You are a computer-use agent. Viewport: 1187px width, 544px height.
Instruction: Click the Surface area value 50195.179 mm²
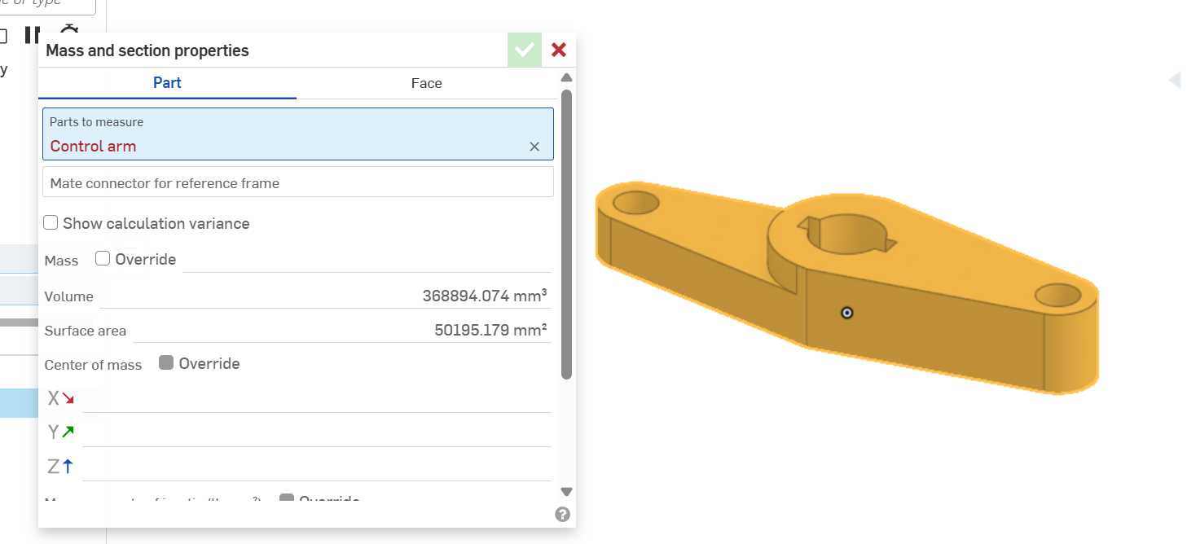491,330
